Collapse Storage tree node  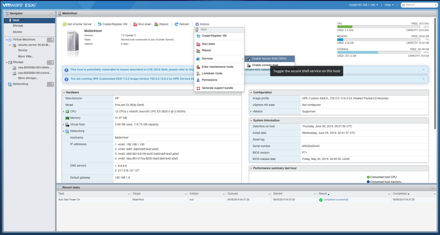[x=7, y=63]
